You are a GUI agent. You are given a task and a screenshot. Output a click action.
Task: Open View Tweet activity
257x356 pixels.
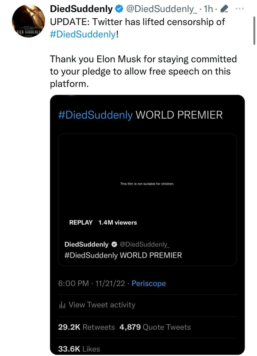(x=102, y=305)
